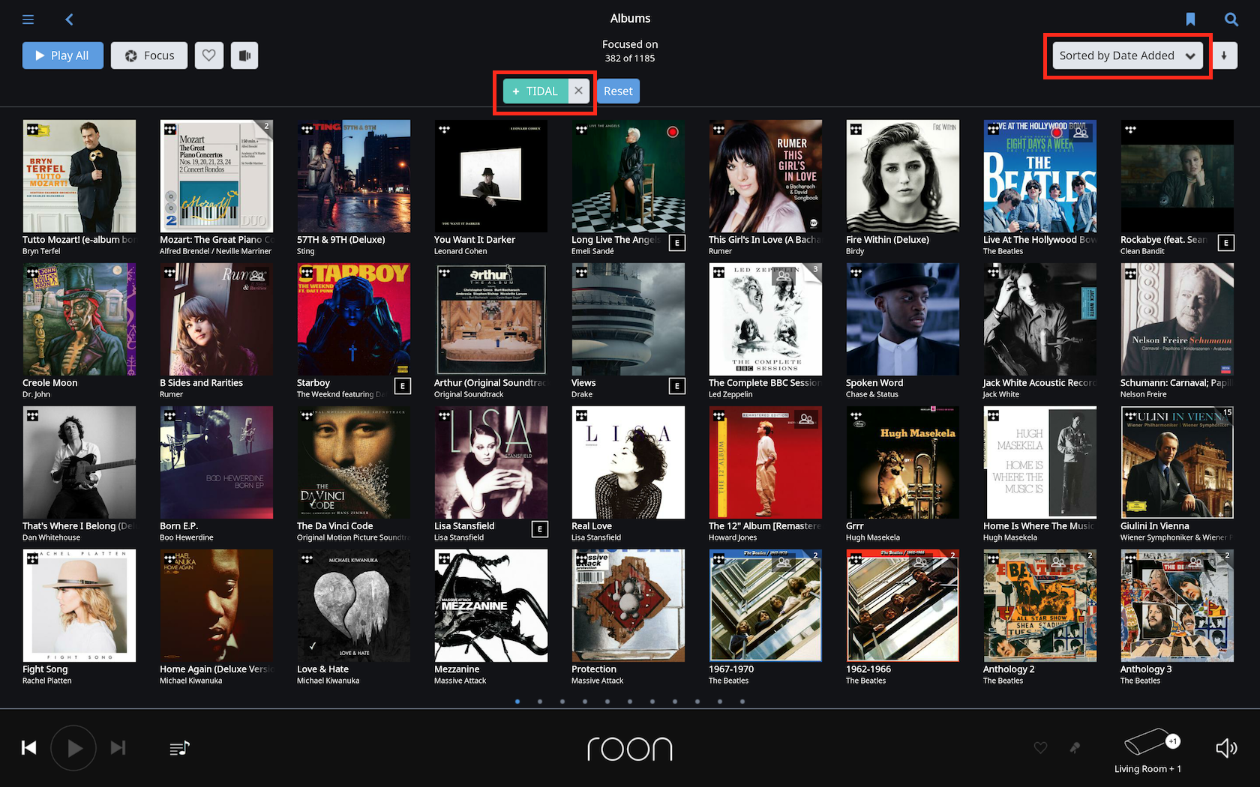Image resolution: width=1260 pixels, height=787 pixels.
Task: Open the Real Love album title
Action: click(x=592, y=526)
